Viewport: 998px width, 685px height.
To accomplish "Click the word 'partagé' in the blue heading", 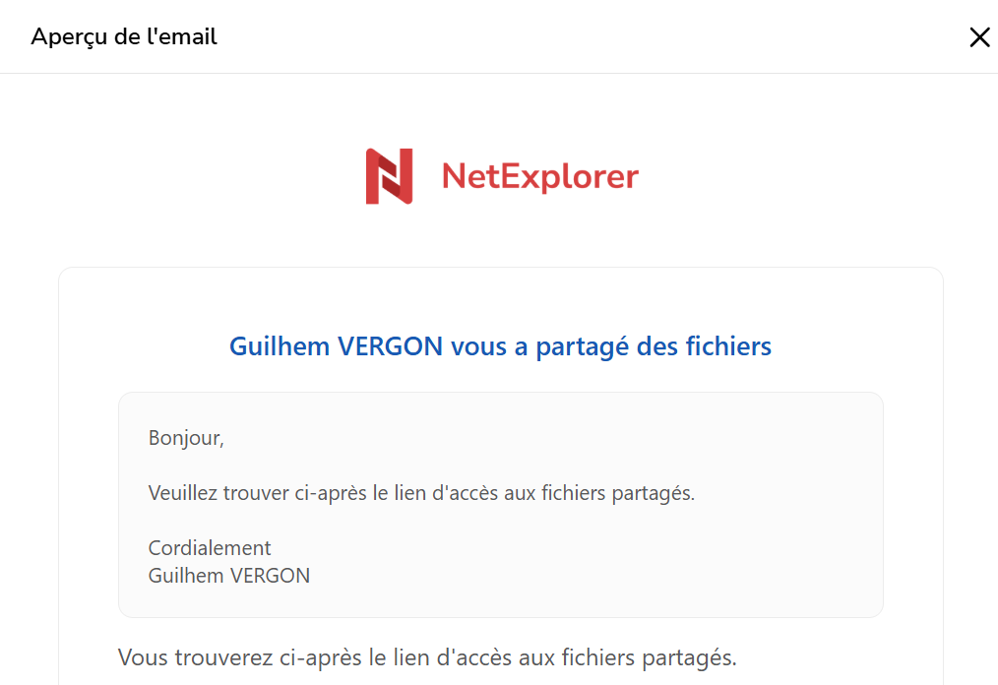I will 583,348.
